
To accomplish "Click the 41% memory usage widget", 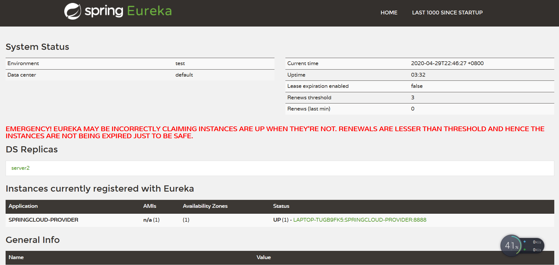I will pyautogui.click(x=511, y=246).
